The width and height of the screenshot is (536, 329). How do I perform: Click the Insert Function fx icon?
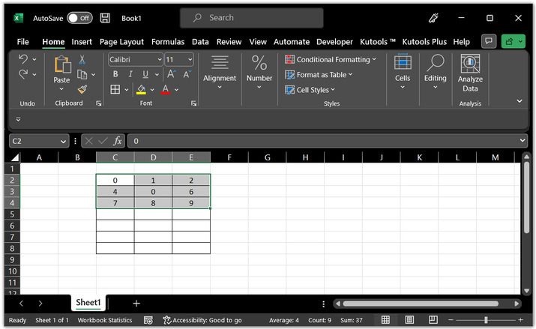point(117,141)
